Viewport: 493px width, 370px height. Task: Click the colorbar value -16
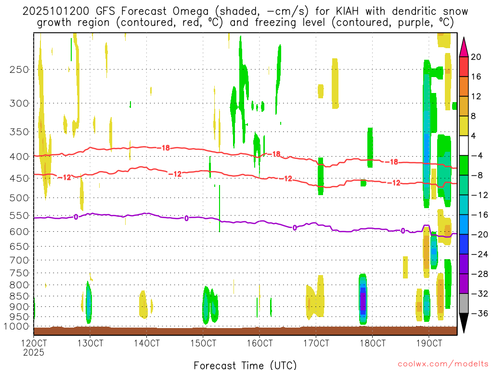tap(480, 214)
